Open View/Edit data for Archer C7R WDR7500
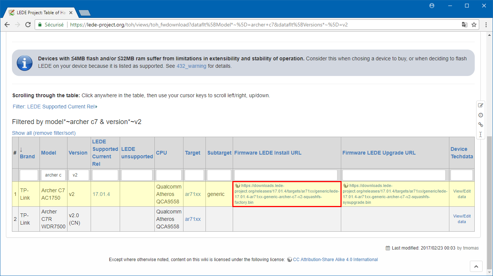The height and width of the screenshot is (276, 493). [462, 219]
